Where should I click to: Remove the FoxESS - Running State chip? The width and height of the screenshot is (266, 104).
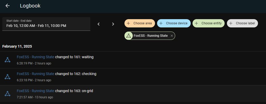pos(172,36)
